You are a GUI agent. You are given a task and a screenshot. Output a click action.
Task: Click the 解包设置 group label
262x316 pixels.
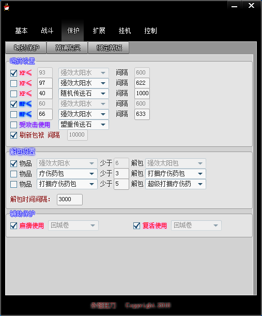22,152
